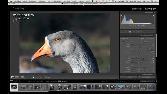The image size is (167, 94).
Task: Switch to Bibliothek module
Action: (x=137, y=9)
